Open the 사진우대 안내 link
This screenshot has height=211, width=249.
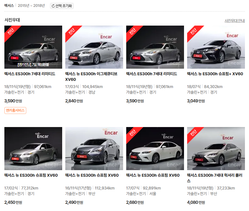[x=235, y=21]
